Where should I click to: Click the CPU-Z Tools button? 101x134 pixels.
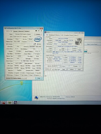[63, 69]
